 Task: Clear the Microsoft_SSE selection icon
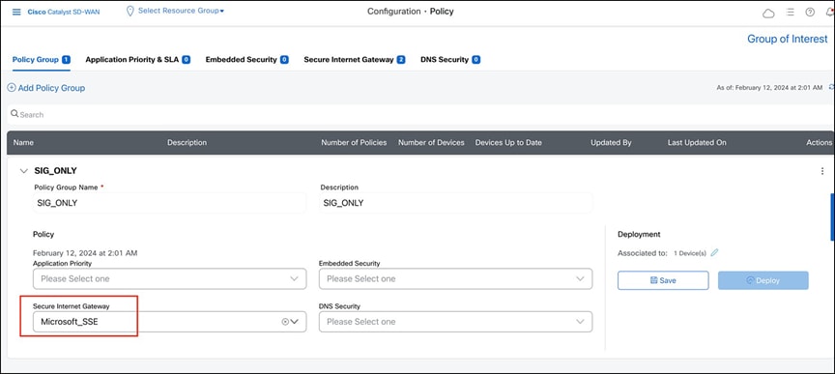point(284,322)
